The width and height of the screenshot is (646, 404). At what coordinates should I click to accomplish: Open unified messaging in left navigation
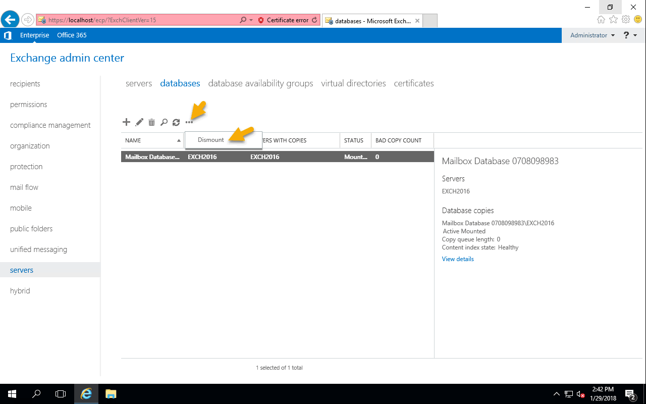pos(38,249)
